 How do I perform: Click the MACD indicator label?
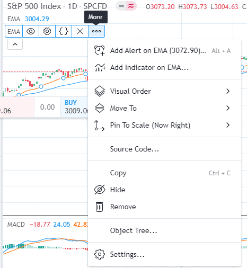16,225
